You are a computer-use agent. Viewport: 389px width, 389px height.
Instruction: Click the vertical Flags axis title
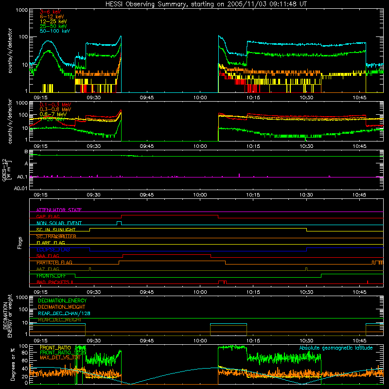20,243
